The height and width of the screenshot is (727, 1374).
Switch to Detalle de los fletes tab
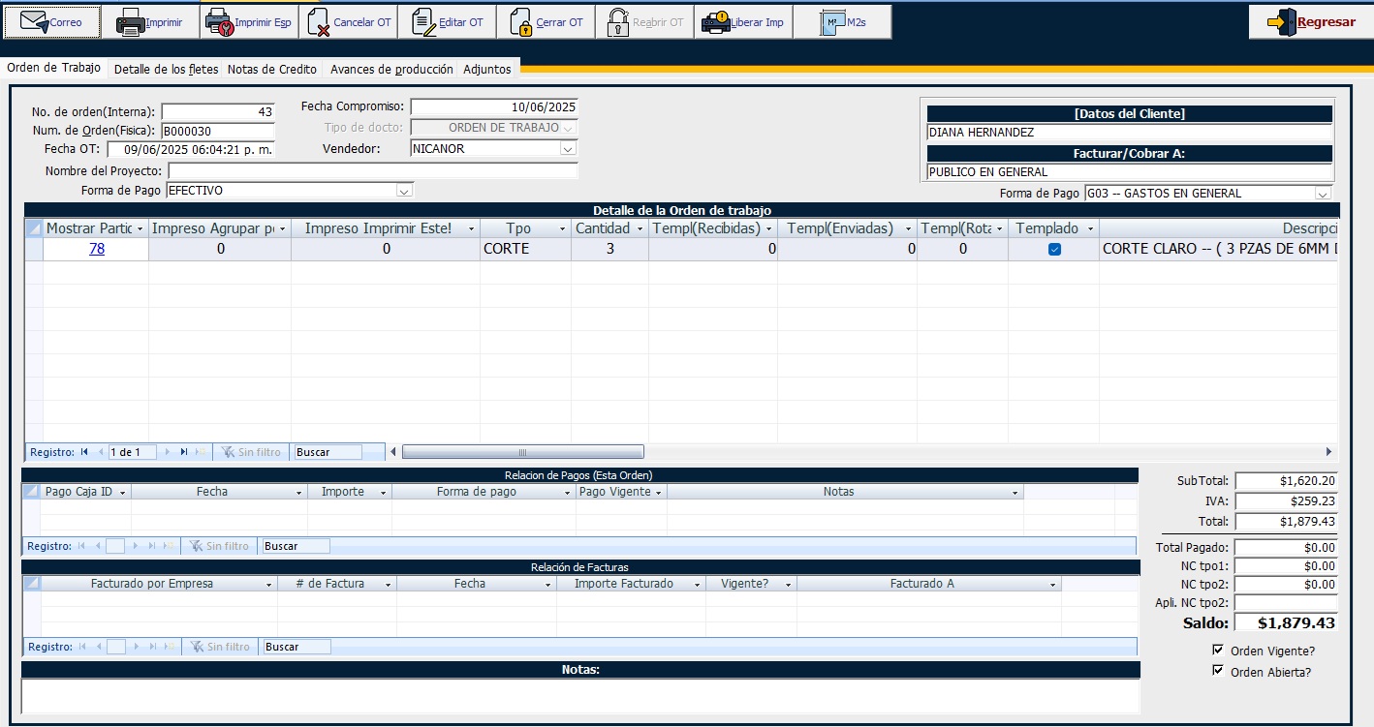[166, 70]
